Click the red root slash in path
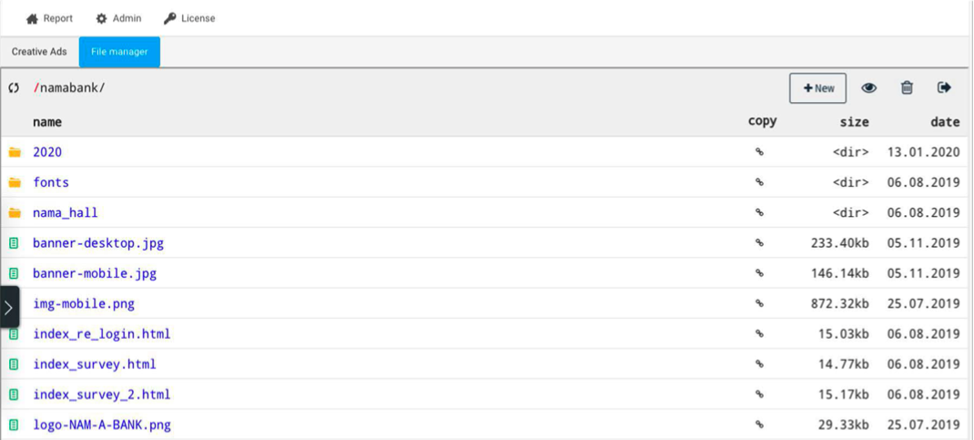The height and width of the screenshot is (440, 974). 36,88
